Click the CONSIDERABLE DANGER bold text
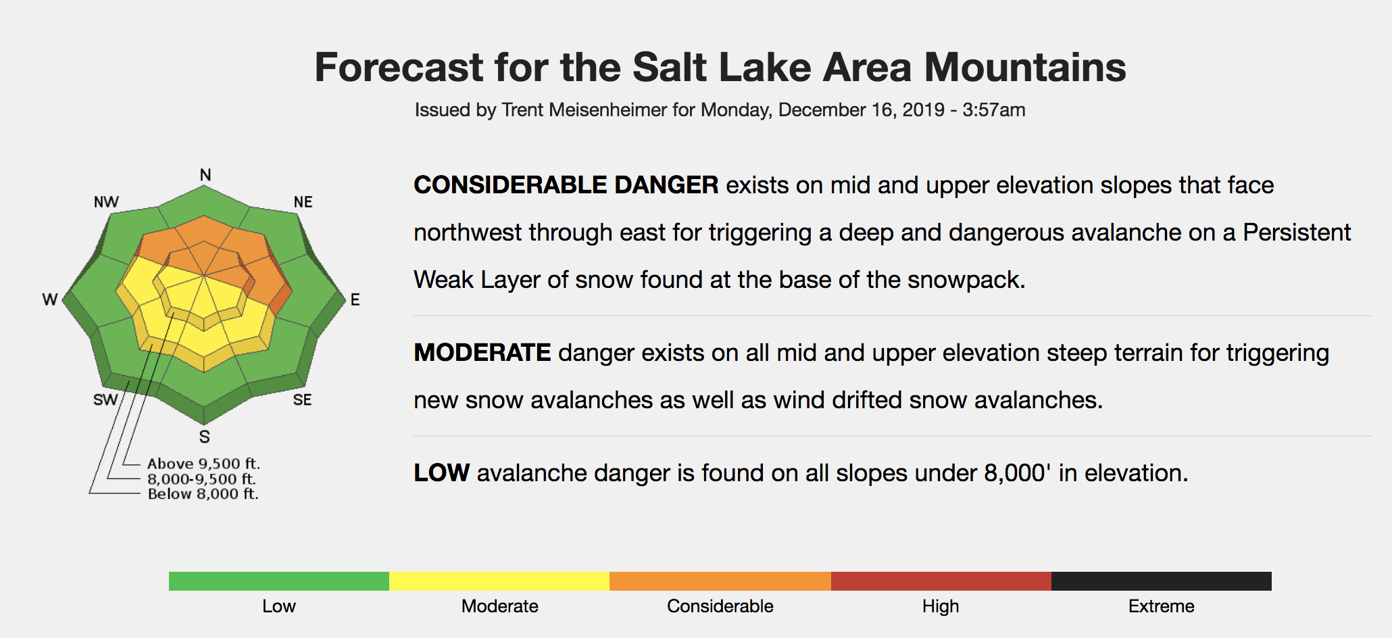 pyautogui.click(x=566, y=185)
